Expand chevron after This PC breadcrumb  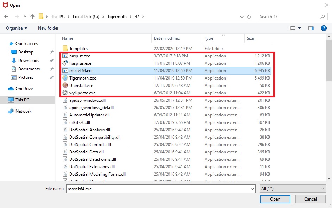(69, 17)
